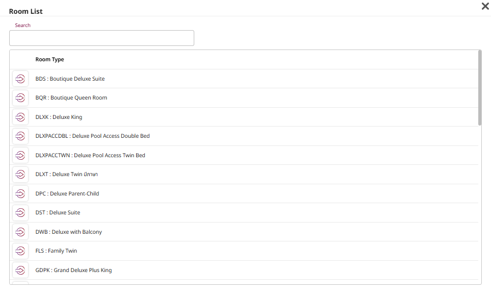Click the Room Type column header

pyautogui.click(x=49, y=60)
